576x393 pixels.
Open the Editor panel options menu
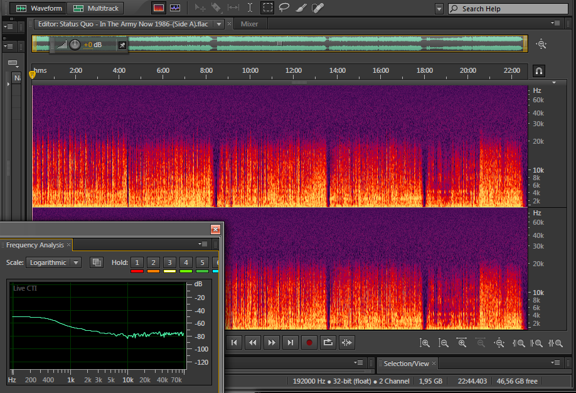point(555,23)
